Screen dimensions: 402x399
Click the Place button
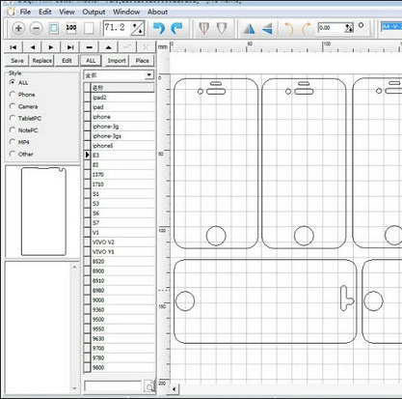pos(142,61)
